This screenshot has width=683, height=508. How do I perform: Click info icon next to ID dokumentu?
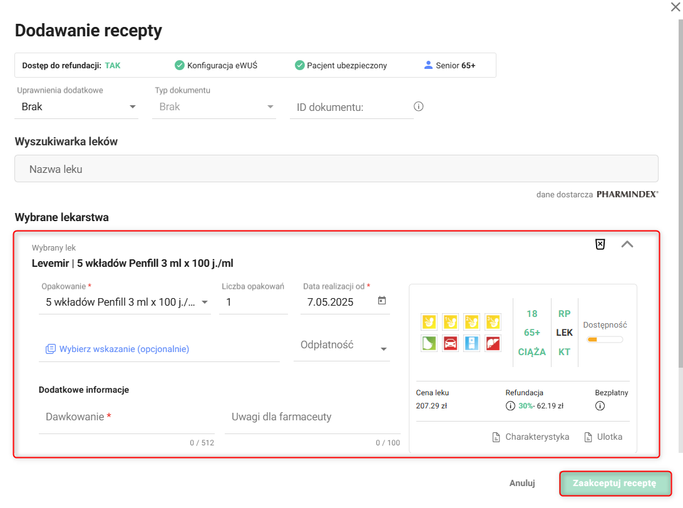click(419, 106)
